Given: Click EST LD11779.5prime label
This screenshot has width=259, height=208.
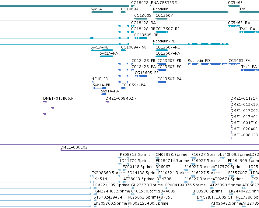Looking at the screenshot, I should (135, 161).
